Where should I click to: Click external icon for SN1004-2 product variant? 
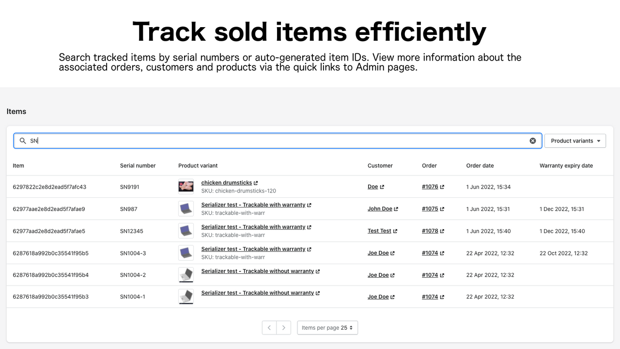(x=318, y=271)
